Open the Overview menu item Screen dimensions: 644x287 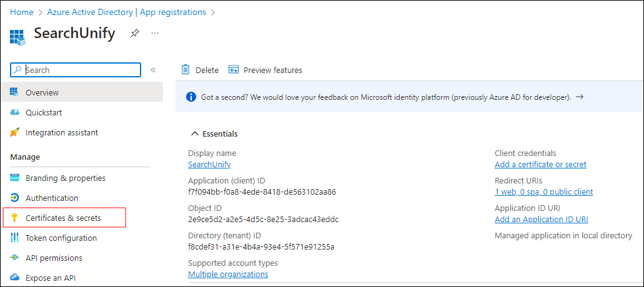[42, 92]
